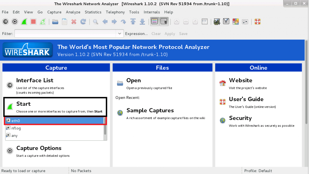Viewport: 309px width, 174px height.
Task: Expand the filter history dropdown arrow
Action: point(119,33)
